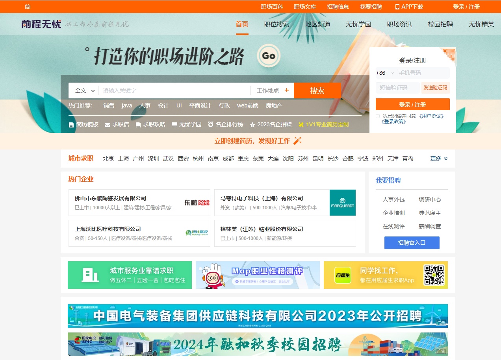
Task: Click the 无忧学园 screen icon
Action: [174, 125]
